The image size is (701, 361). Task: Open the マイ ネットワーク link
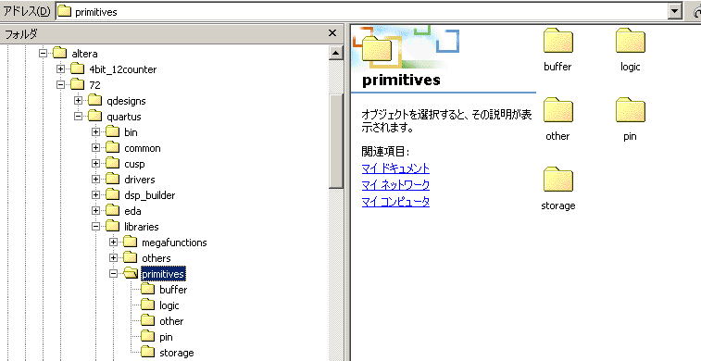tap(395, 185)
